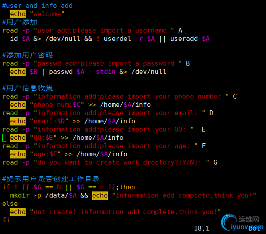Click the string "welcome"

(47, 14)
